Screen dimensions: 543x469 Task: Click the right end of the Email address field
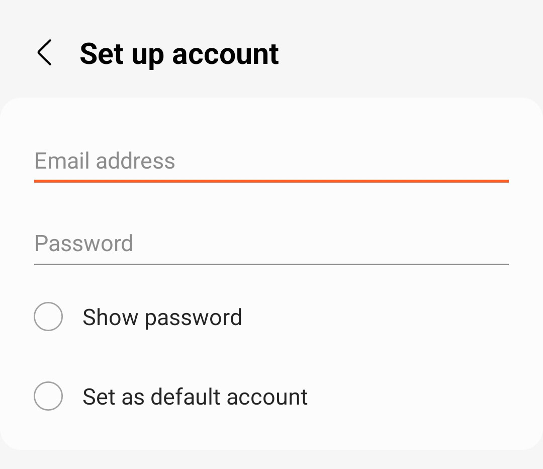[483, 161]
